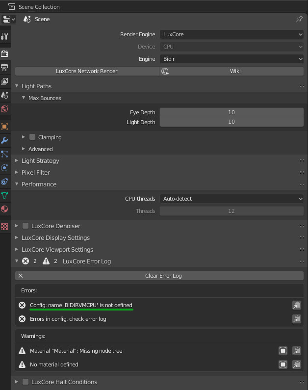Click the pin icon next to Scene
This screenshot has height=390, width=308.
[x=299, y=19]
